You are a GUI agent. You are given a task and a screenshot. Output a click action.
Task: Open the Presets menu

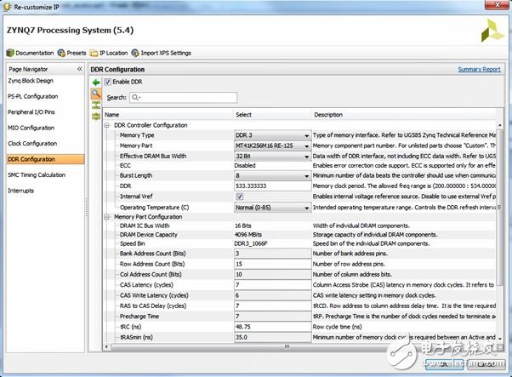73,53
